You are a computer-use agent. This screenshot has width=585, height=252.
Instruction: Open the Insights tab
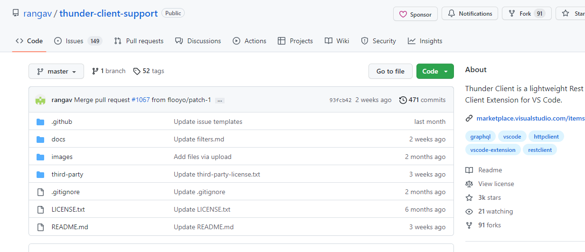point(425,41)
